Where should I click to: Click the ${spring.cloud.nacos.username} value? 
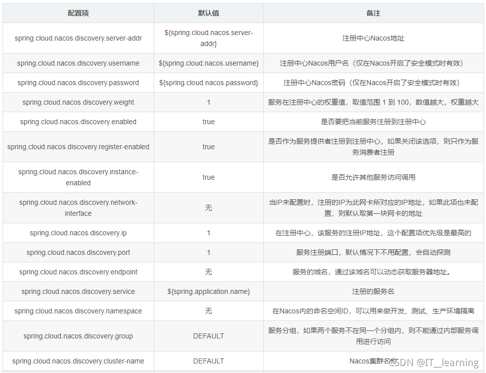209,63
